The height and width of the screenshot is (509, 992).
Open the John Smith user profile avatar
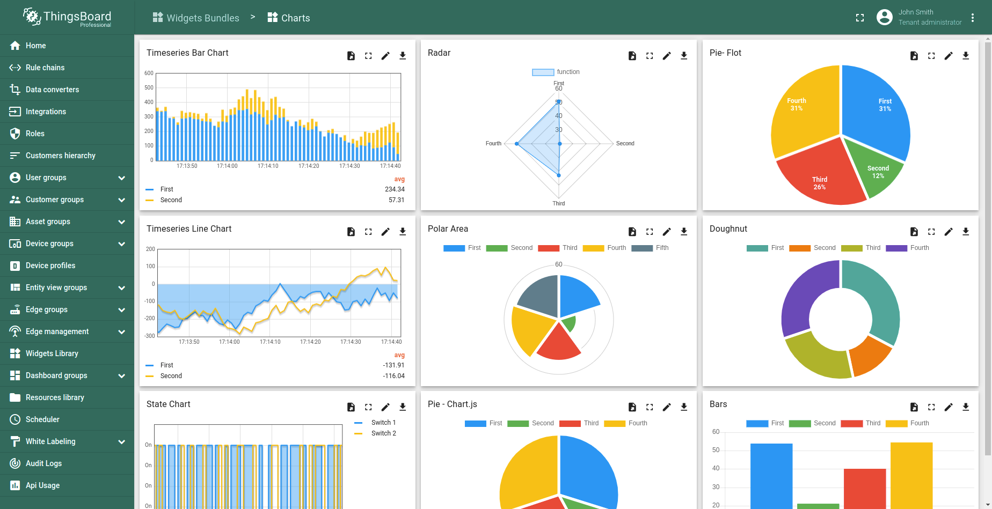tap(884, 17)
